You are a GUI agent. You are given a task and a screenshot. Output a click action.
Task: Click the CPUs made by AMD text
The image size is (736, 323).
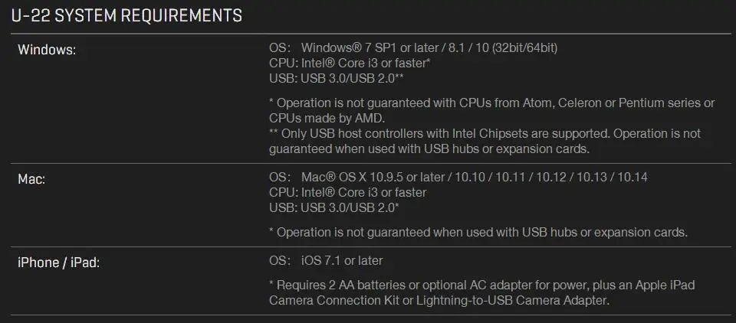click(327, 118)
